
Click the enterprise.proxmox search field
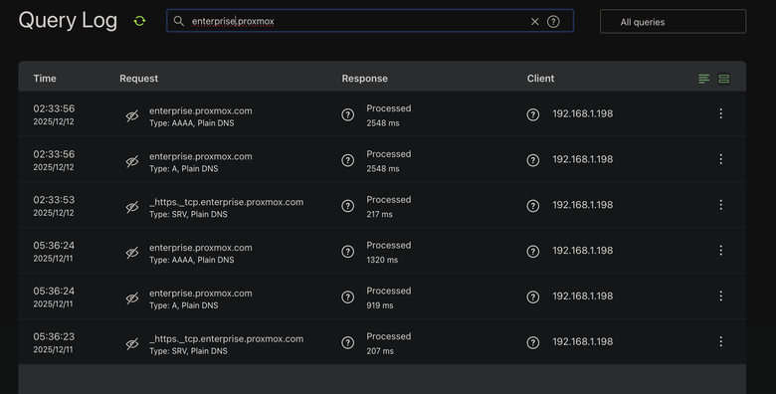[x=370, y=21]
